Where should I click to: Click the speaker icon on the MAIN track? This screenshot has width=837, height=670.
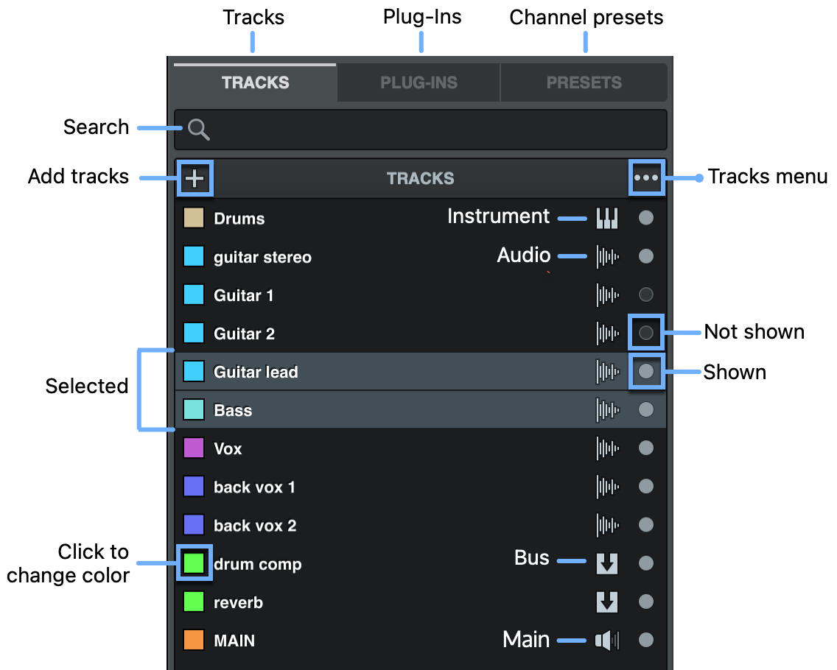[606, 640]
